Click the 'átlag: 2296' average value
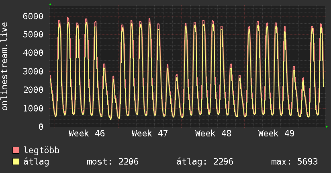 [205, 162]
